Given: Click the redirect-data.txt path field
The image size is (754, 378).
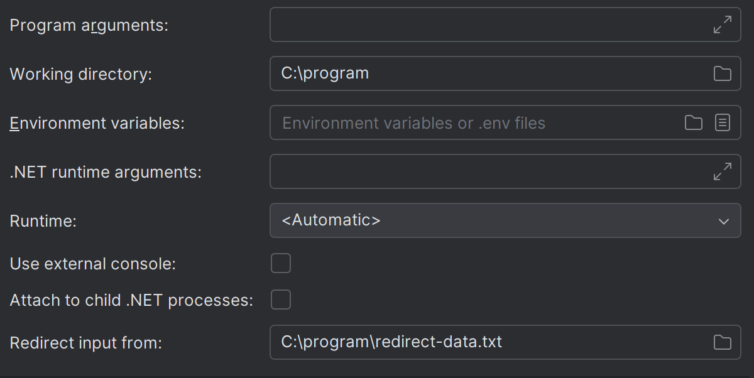Looking at the screenshot, I should click(484, 342).
